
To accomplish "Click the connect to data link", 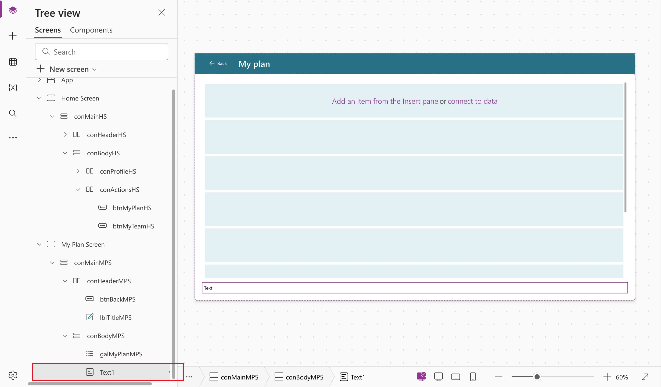I will 472,101.
